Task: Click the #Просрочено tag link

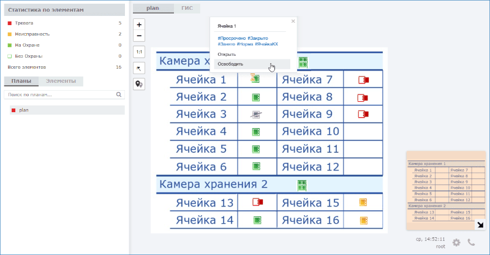Action: pyautogui.click(x=232, y=38)
